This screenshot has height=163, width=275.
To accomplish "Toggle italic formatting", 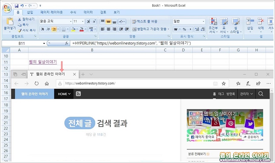I will (48, 29).
